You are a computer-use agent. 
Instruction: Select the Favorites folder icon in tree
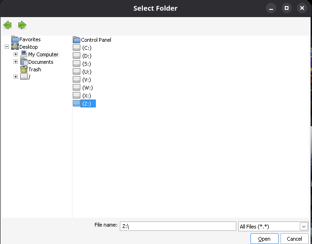15,39
